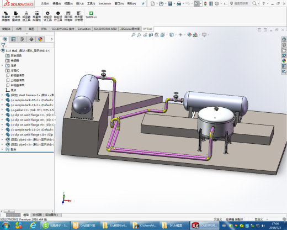The height and width of the screenshot is (230, 287).
Task: Click the Zoom to Fit magnifier icon
Action: (133, 35)
